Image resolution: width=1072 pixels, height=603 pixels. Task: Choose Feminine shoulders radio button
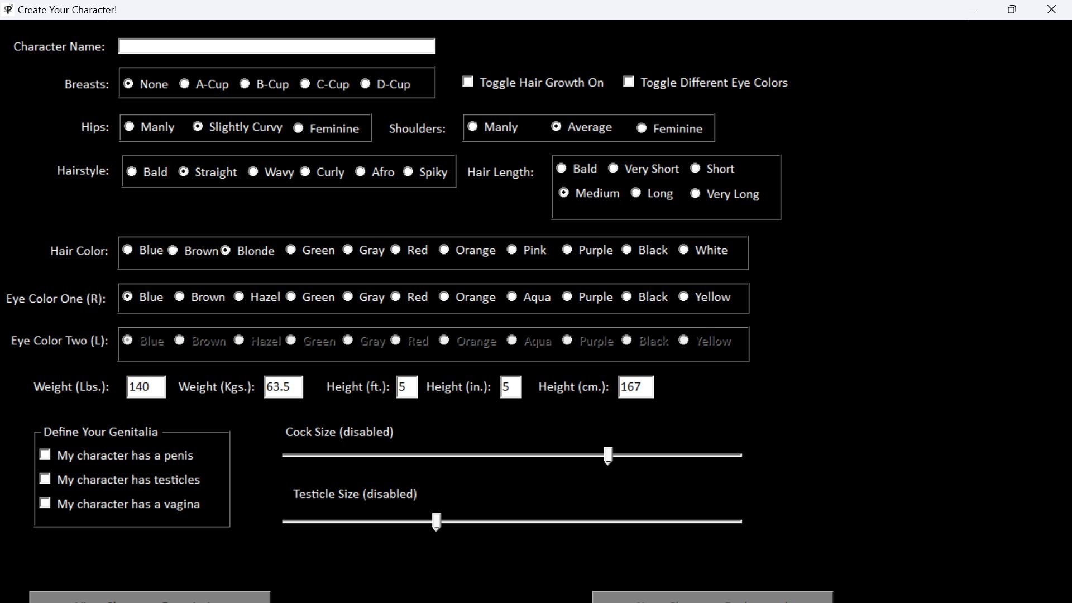tap(642, 128)
